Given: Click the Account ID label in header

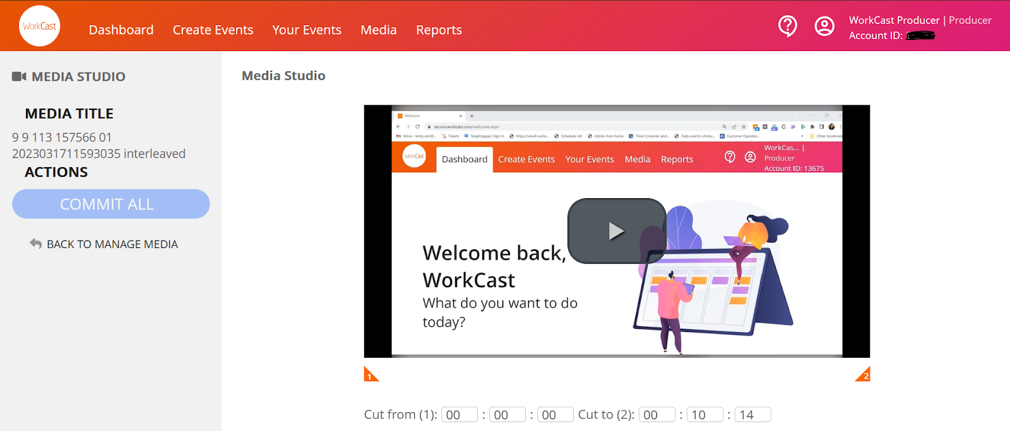Looking at the screenshot, I should pyautogui.click(x=876, y=35).
